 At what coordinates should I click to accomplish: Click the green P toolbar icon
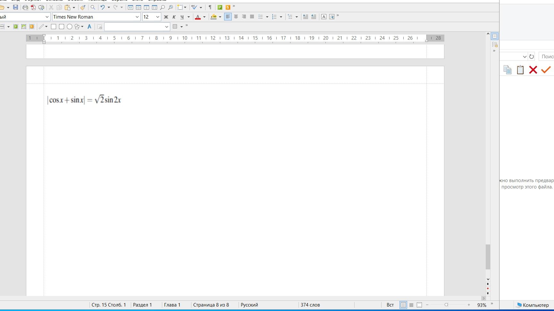pos(220,7)
